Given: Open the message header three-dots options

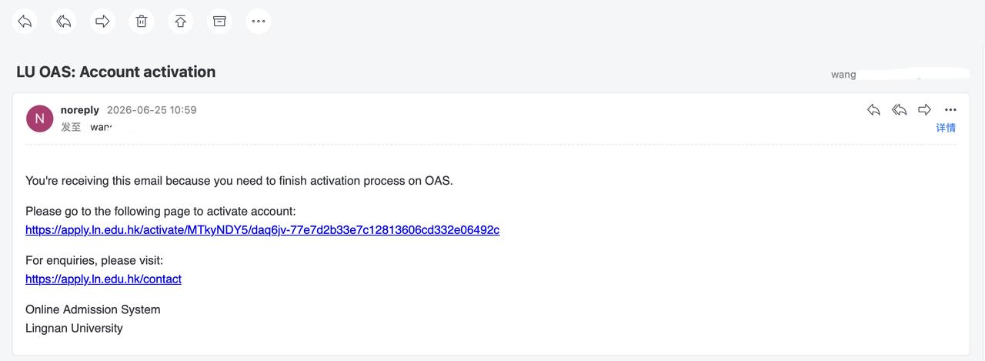Looking at the screenshot, I should pyautogui.click(x=950, y=110).
